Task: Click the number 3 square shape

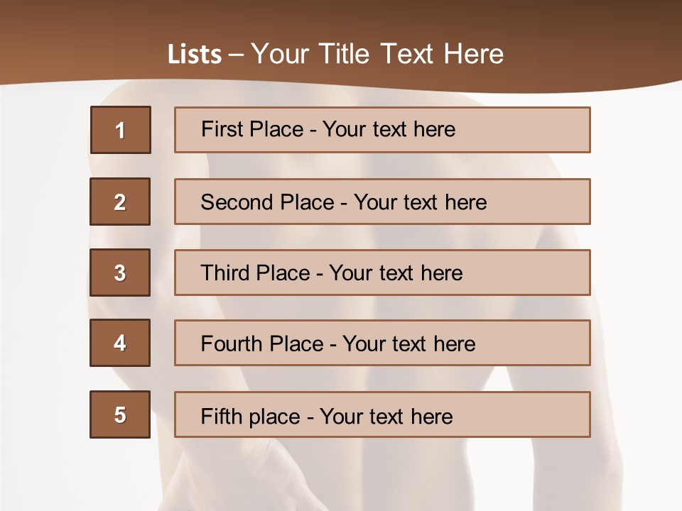Action: coord(120,273)
